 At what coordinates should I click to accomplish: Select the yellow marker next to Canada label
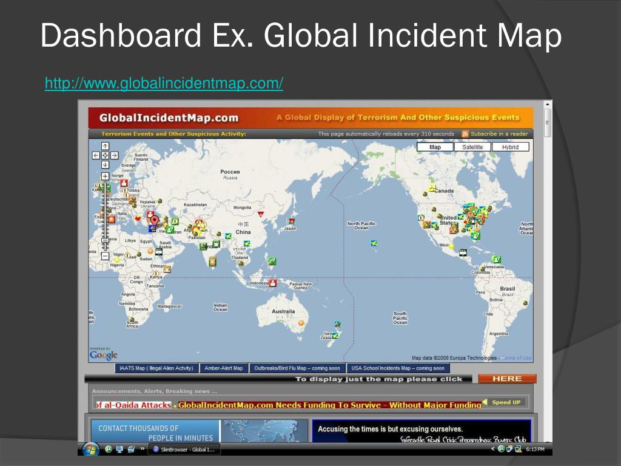(432, 188)
